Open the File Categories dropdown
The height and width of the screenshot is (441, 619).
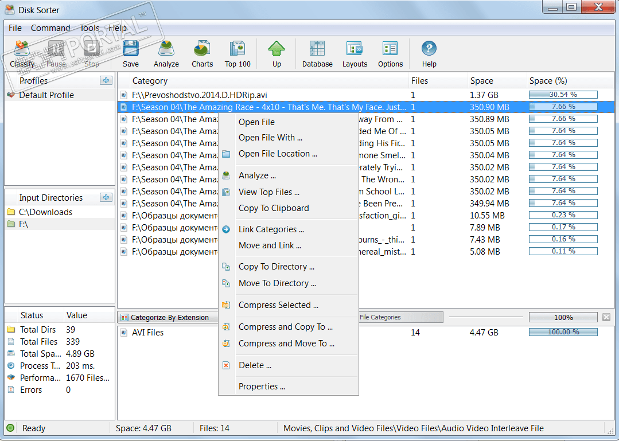400,317
